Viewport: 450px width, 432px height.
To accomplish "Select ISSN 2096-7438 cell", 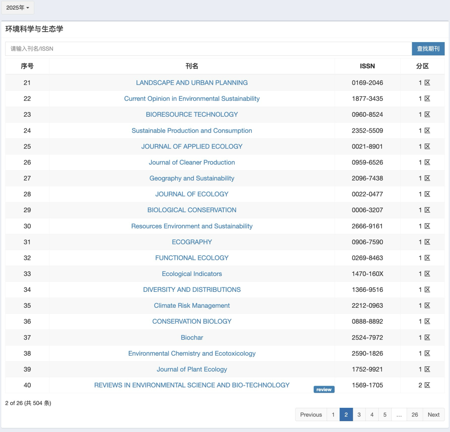I will [367, 178].
